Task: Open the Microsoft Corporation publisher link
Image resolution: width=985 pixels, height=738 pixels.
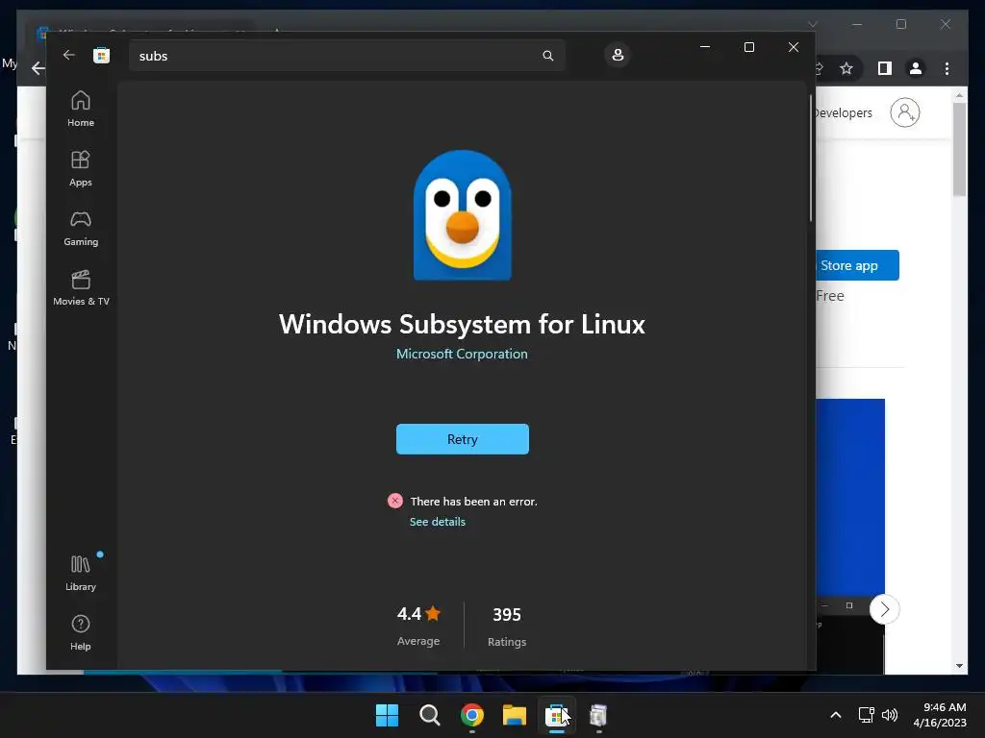Action: [x=462, y=354]
